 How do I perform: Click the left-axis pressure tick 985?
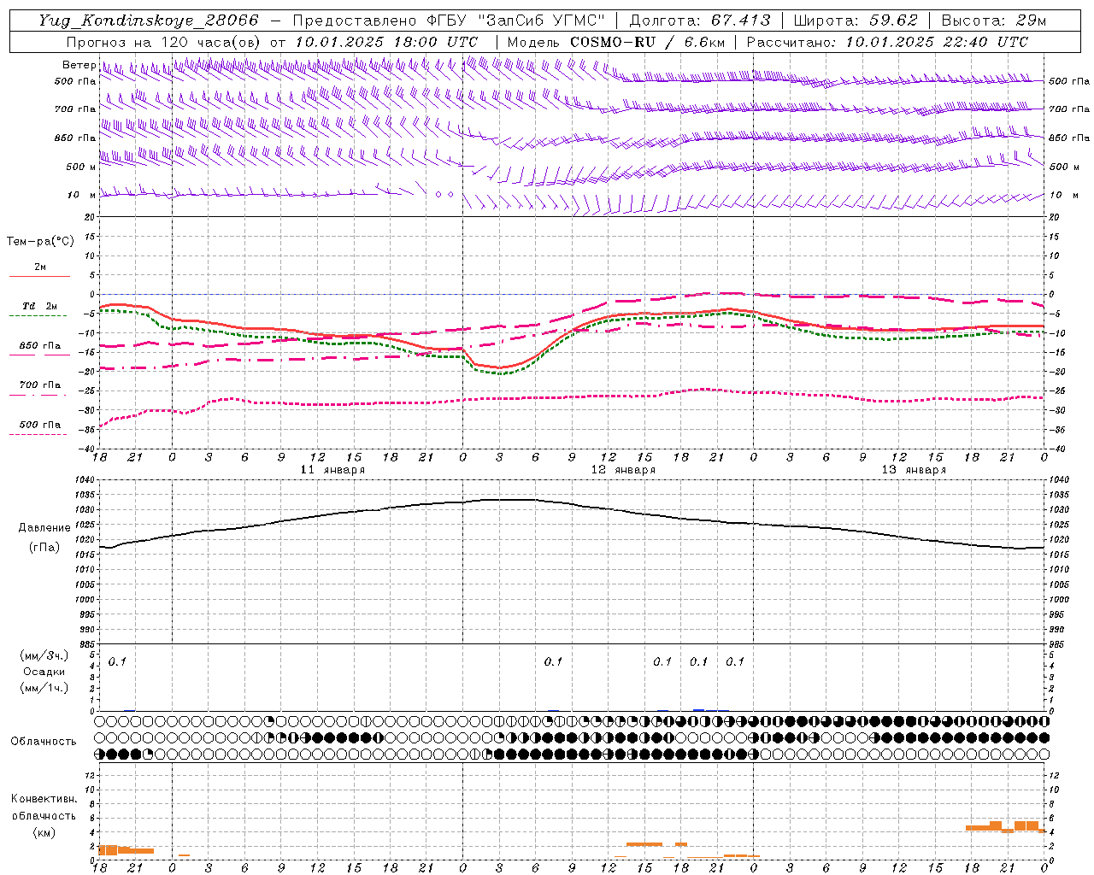click(x=88, y=644)
